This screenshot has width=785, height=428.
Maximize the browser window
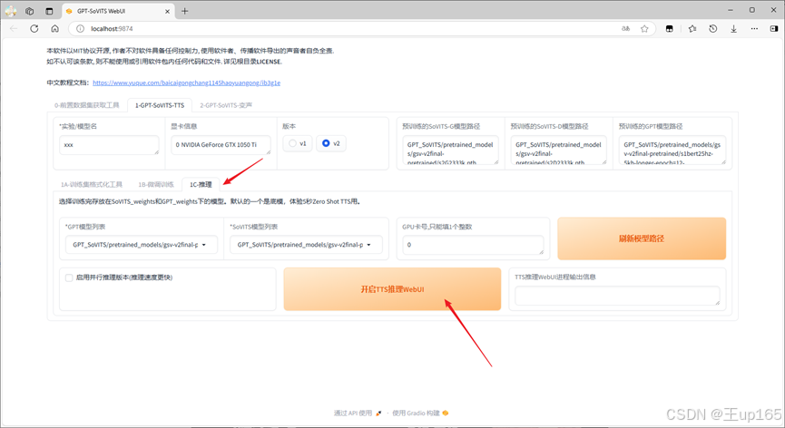tap(752, 10)
